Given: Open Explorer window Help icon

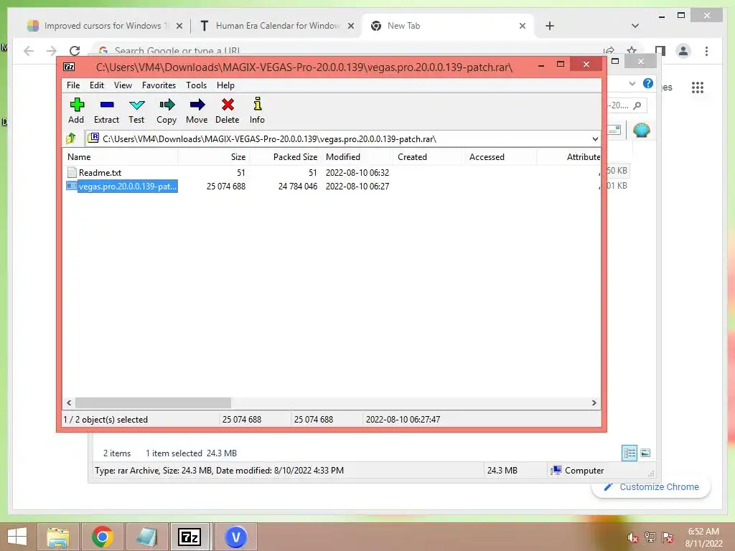Looking at the screenshot, I should pyautogui.click(x=648, y=83).
